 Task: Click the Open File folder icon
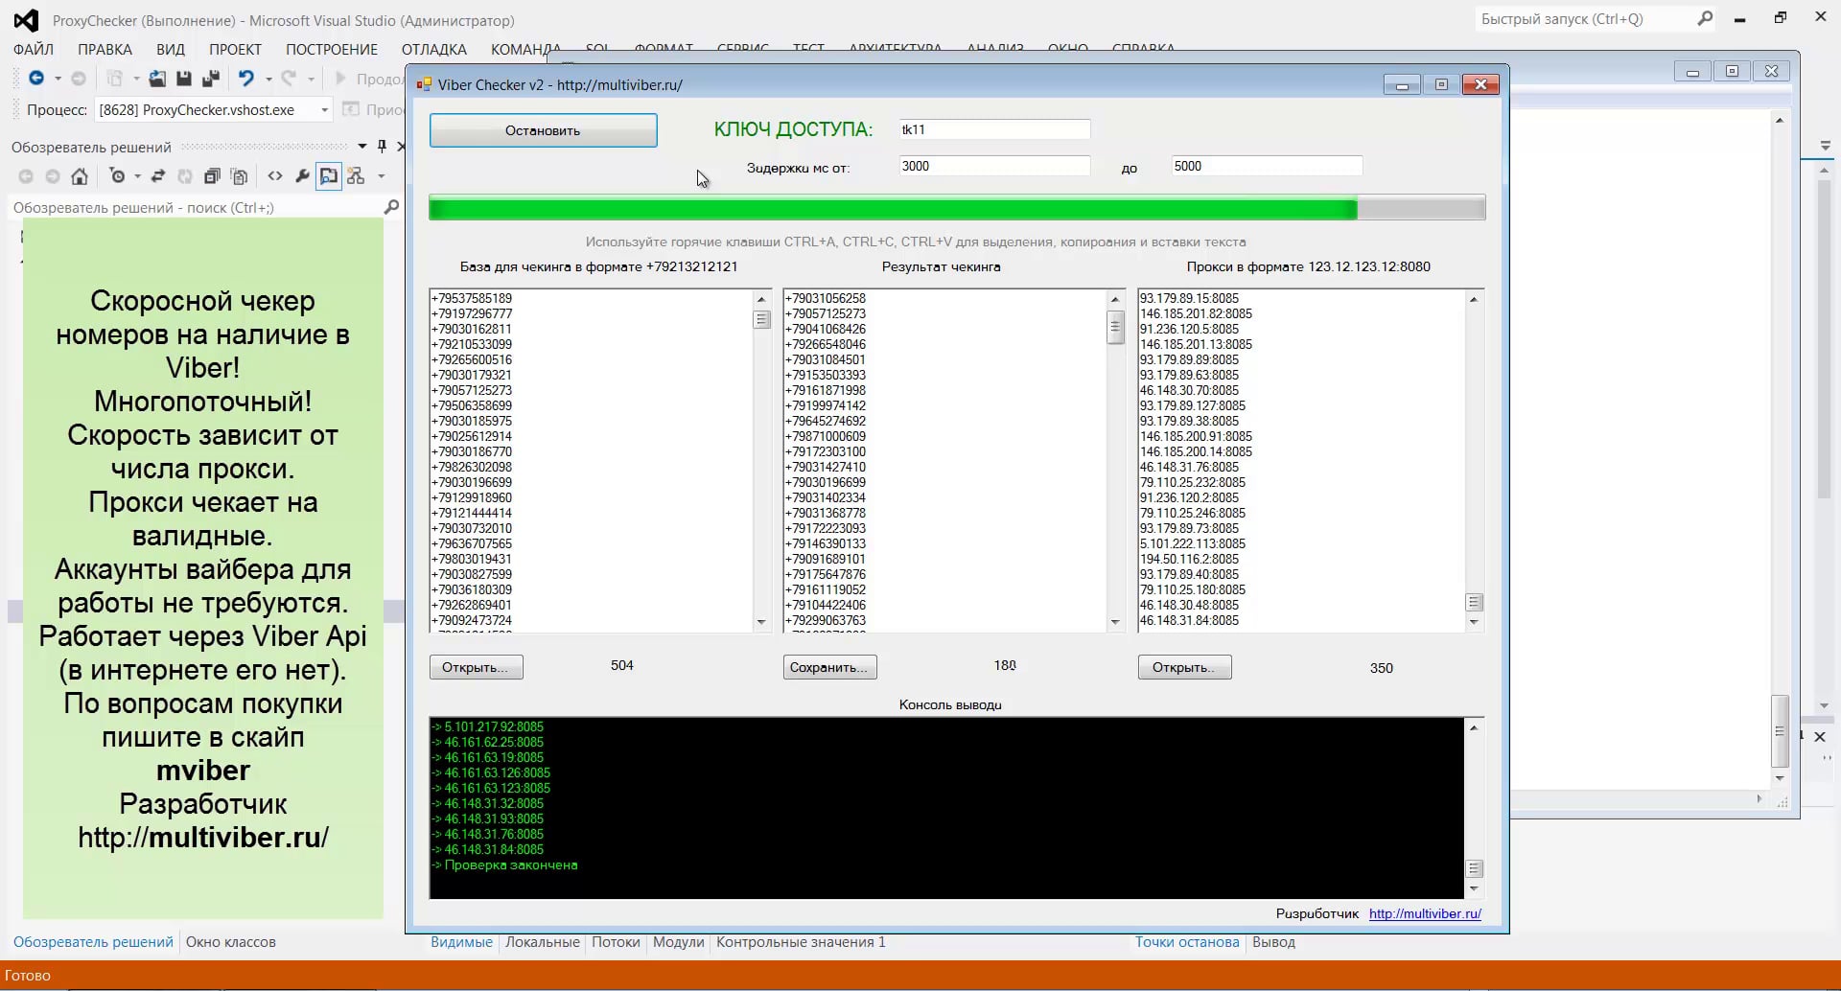point(157,79)
